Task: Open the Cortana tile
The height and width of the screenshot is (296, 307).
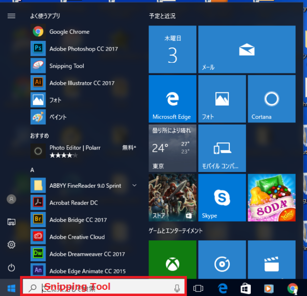Action: pyautogui.click(x=272, y=99)
